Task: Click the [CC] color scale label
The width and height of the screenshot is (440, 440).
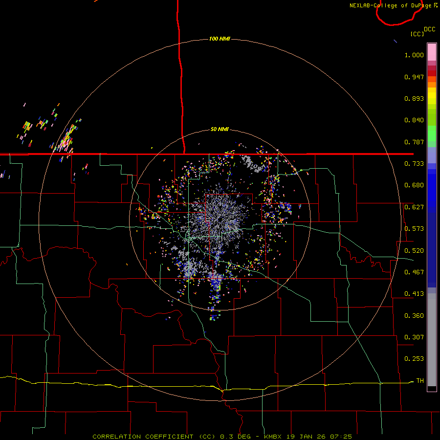Action: click(x=417, y=34)
